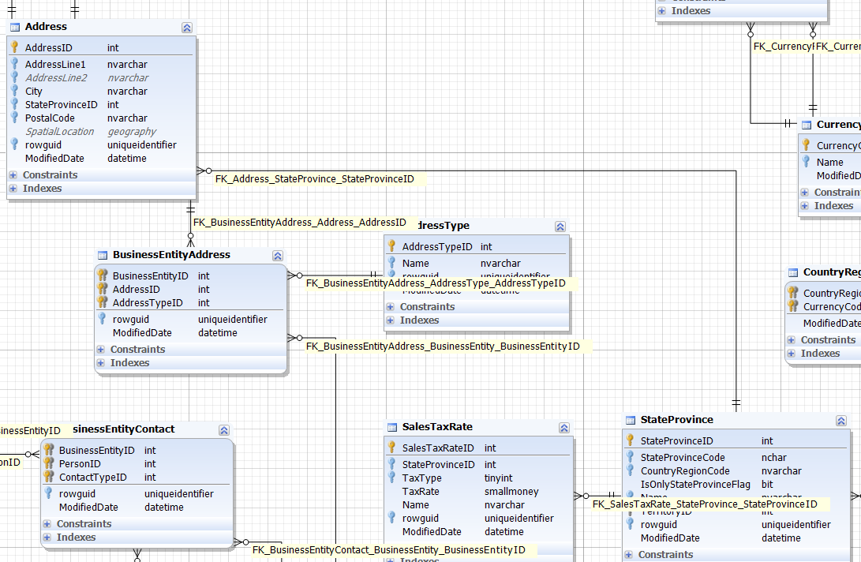
Task: Click the Address table header icon
Action: click(x=14, y=27)
